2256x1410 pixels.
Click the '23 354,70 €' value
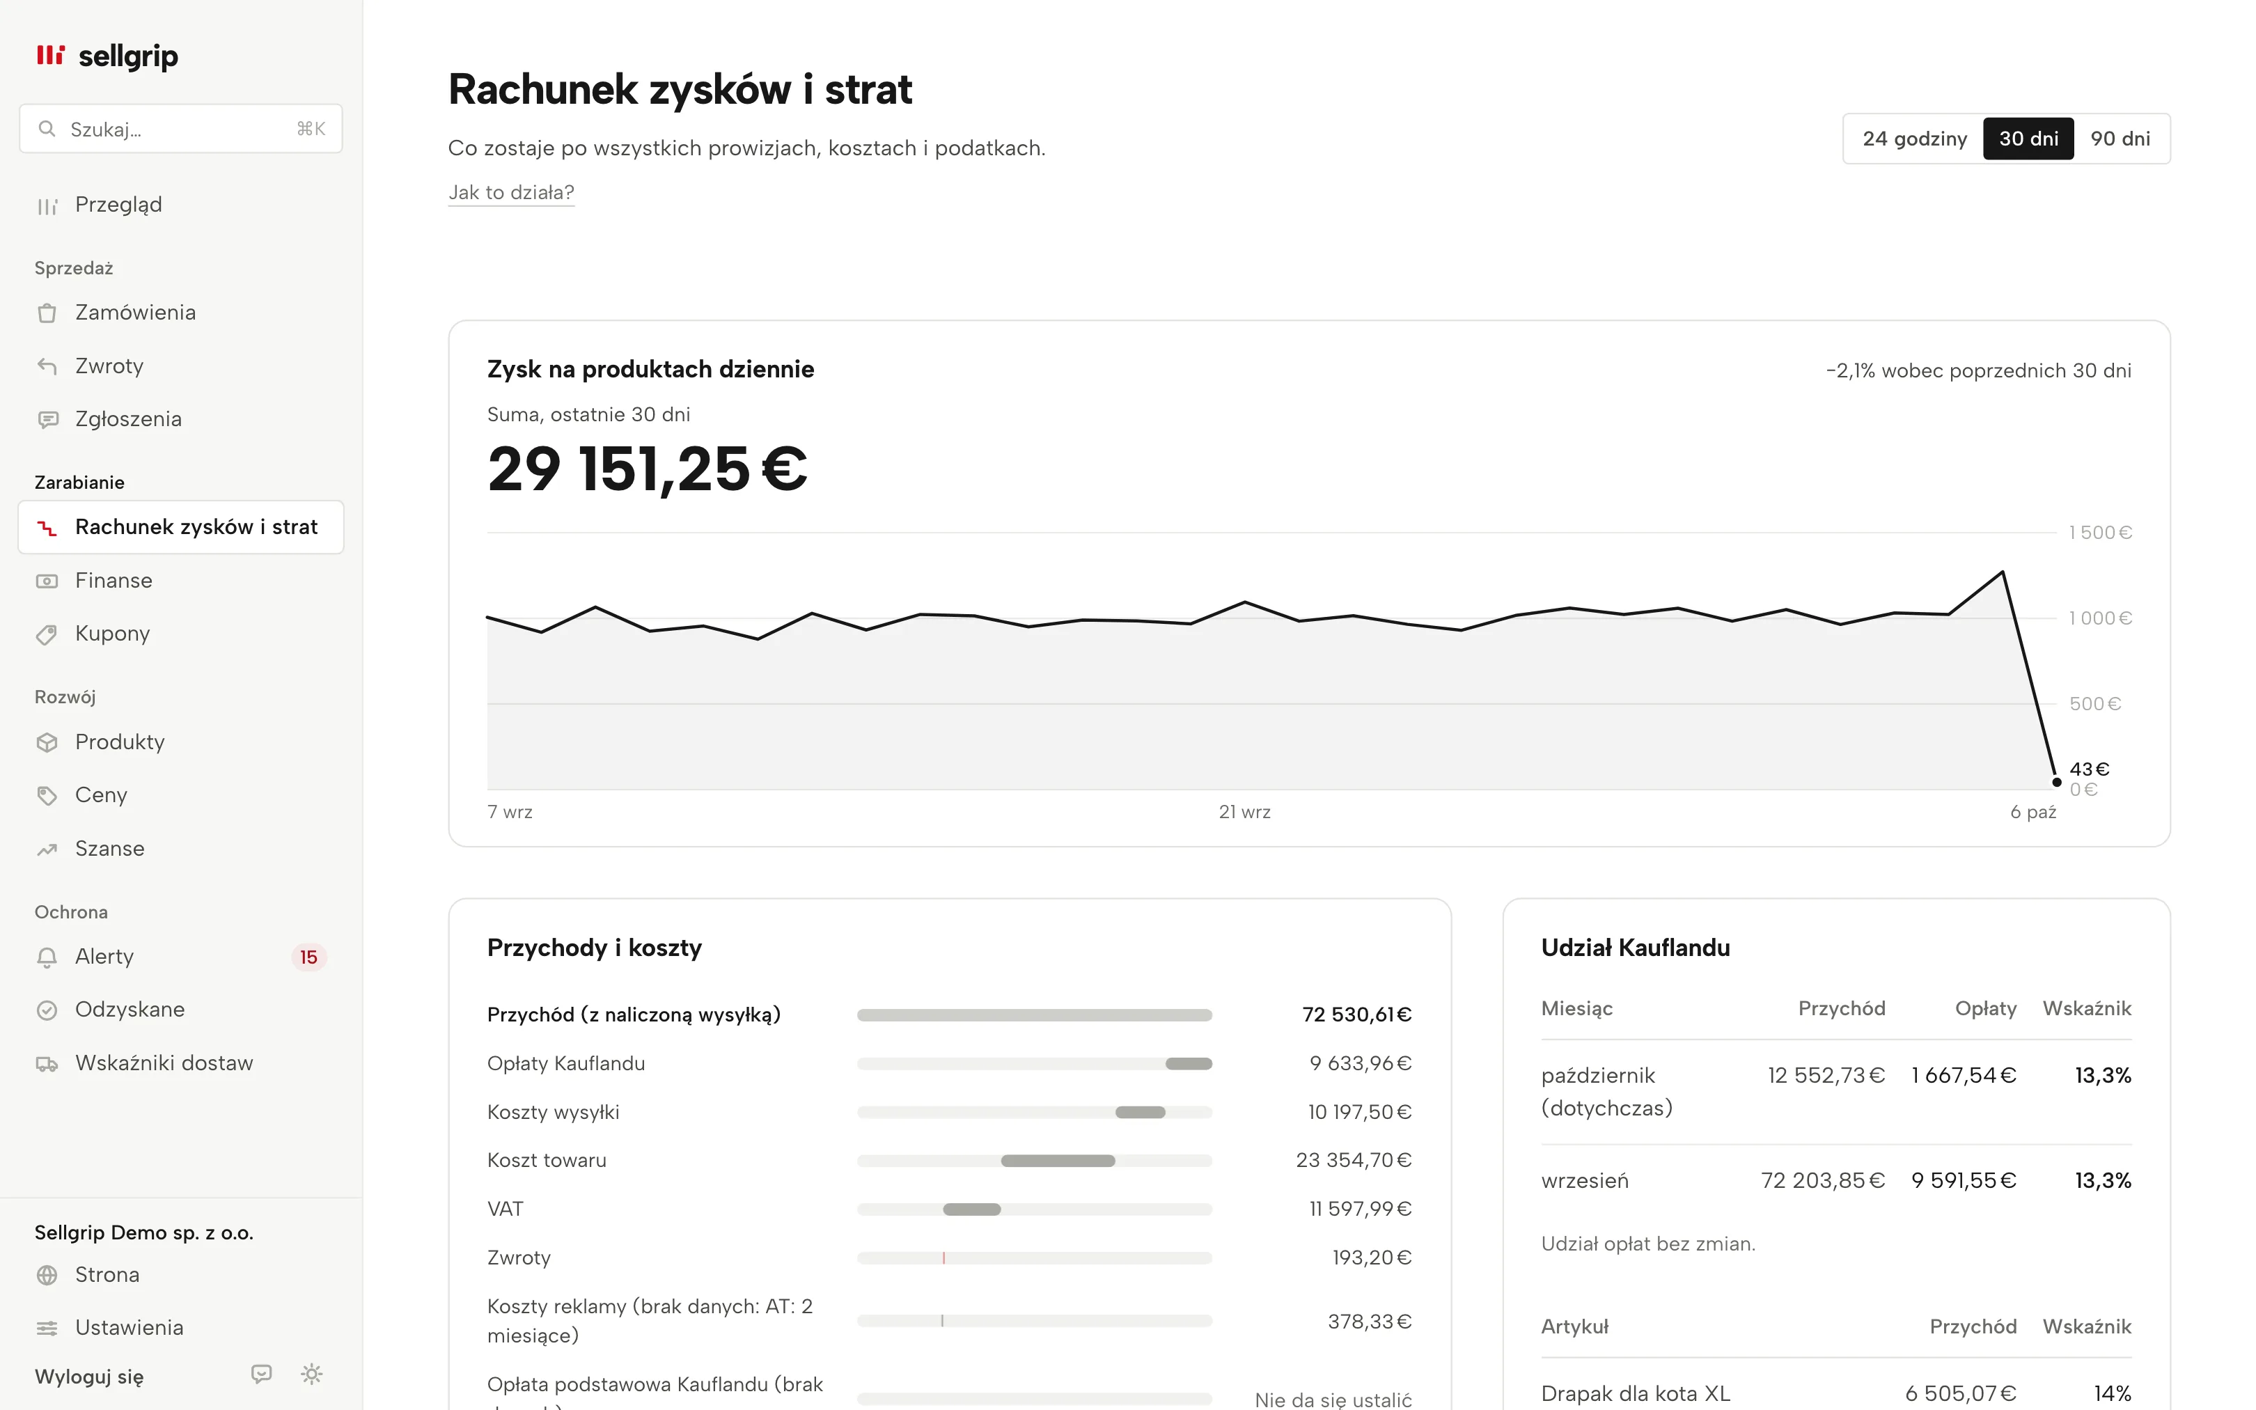[1354, 1160]
